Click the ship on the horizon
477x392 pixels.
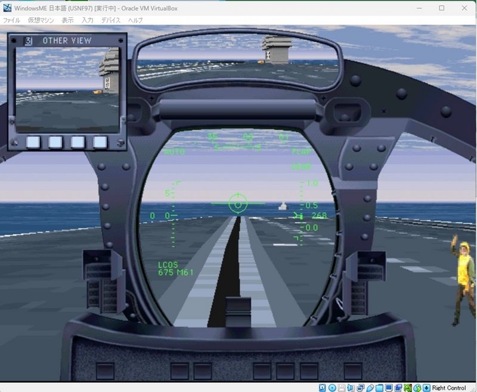tap(283, 206)
